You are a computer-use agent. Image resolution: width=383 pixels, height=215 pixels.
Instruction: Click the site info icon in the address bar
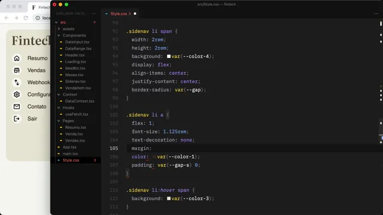38,18
